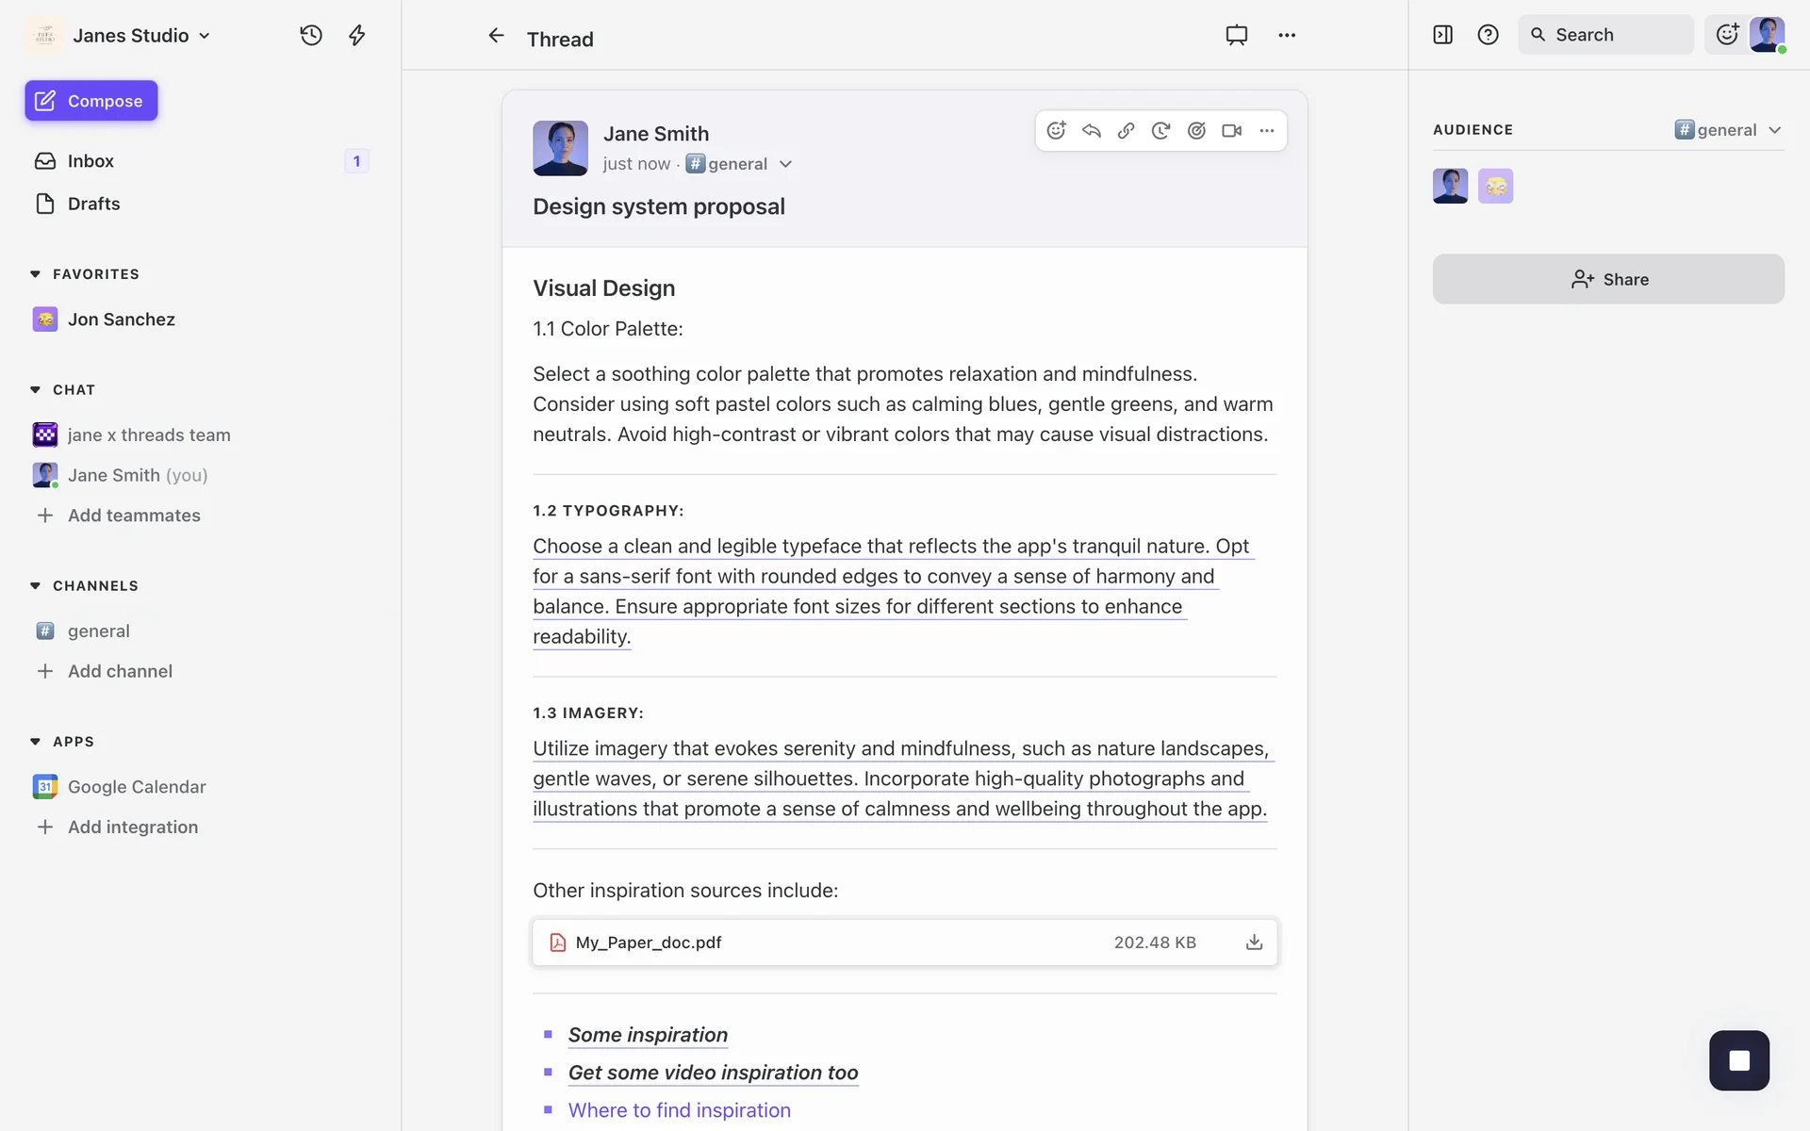Add emoji reaction to Jane's post
Viewport: 1810px width, 1131px height.
1056,131
